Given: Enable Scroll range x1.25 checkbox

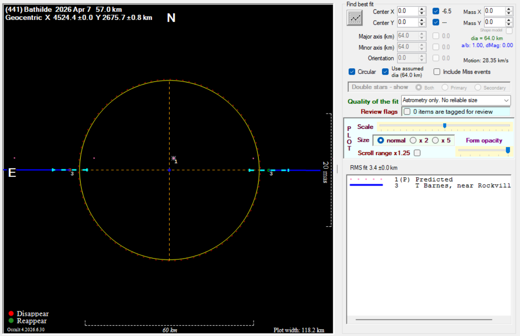Looking at the screenshot, I should 417,153.
